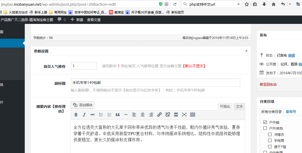Open the browser toolbar dropdown arrow
The width and height of the screenshot is (302, 153).
click(x=290, y=4)
